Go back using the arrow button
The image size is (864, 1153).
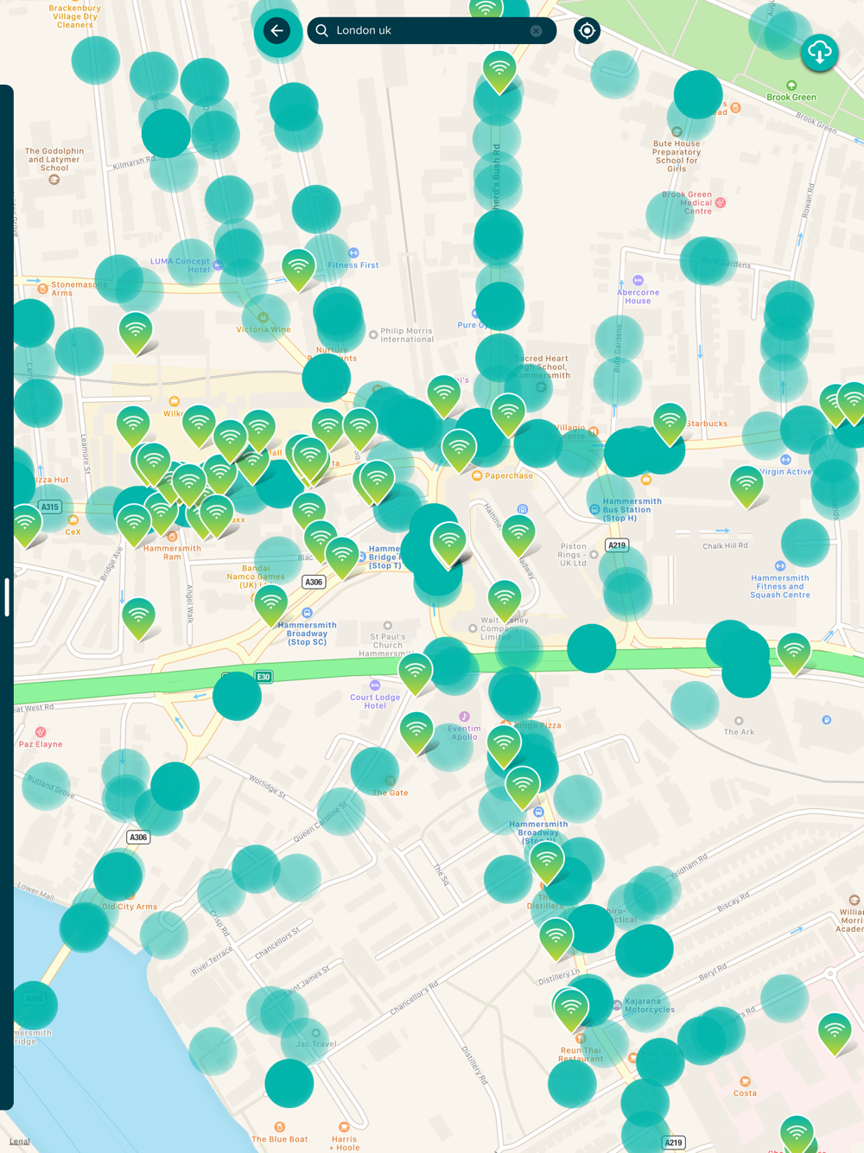click(x=276, y=31)
